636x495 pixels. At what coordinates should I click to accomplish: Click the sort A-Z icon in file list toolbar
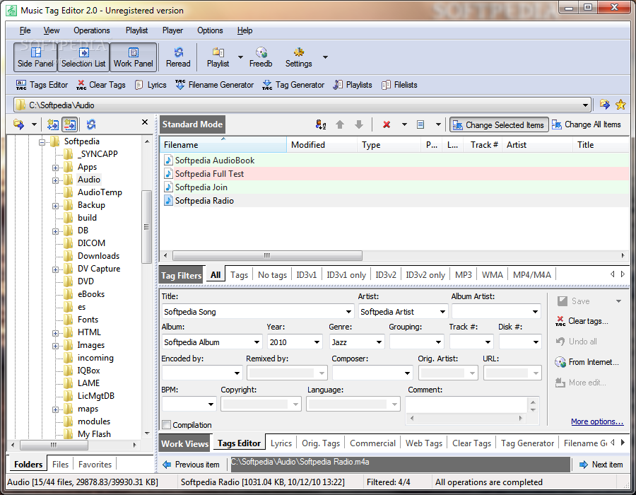(321, 124)
